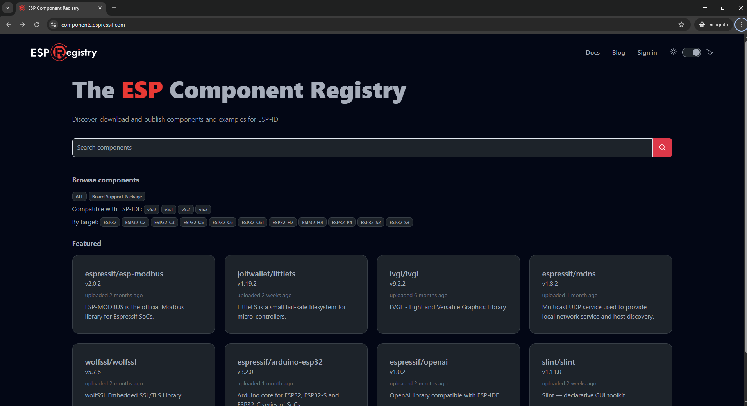Filter by target ESP32-C61
This screenshot has width=747, height=406.
coord(252,223)
